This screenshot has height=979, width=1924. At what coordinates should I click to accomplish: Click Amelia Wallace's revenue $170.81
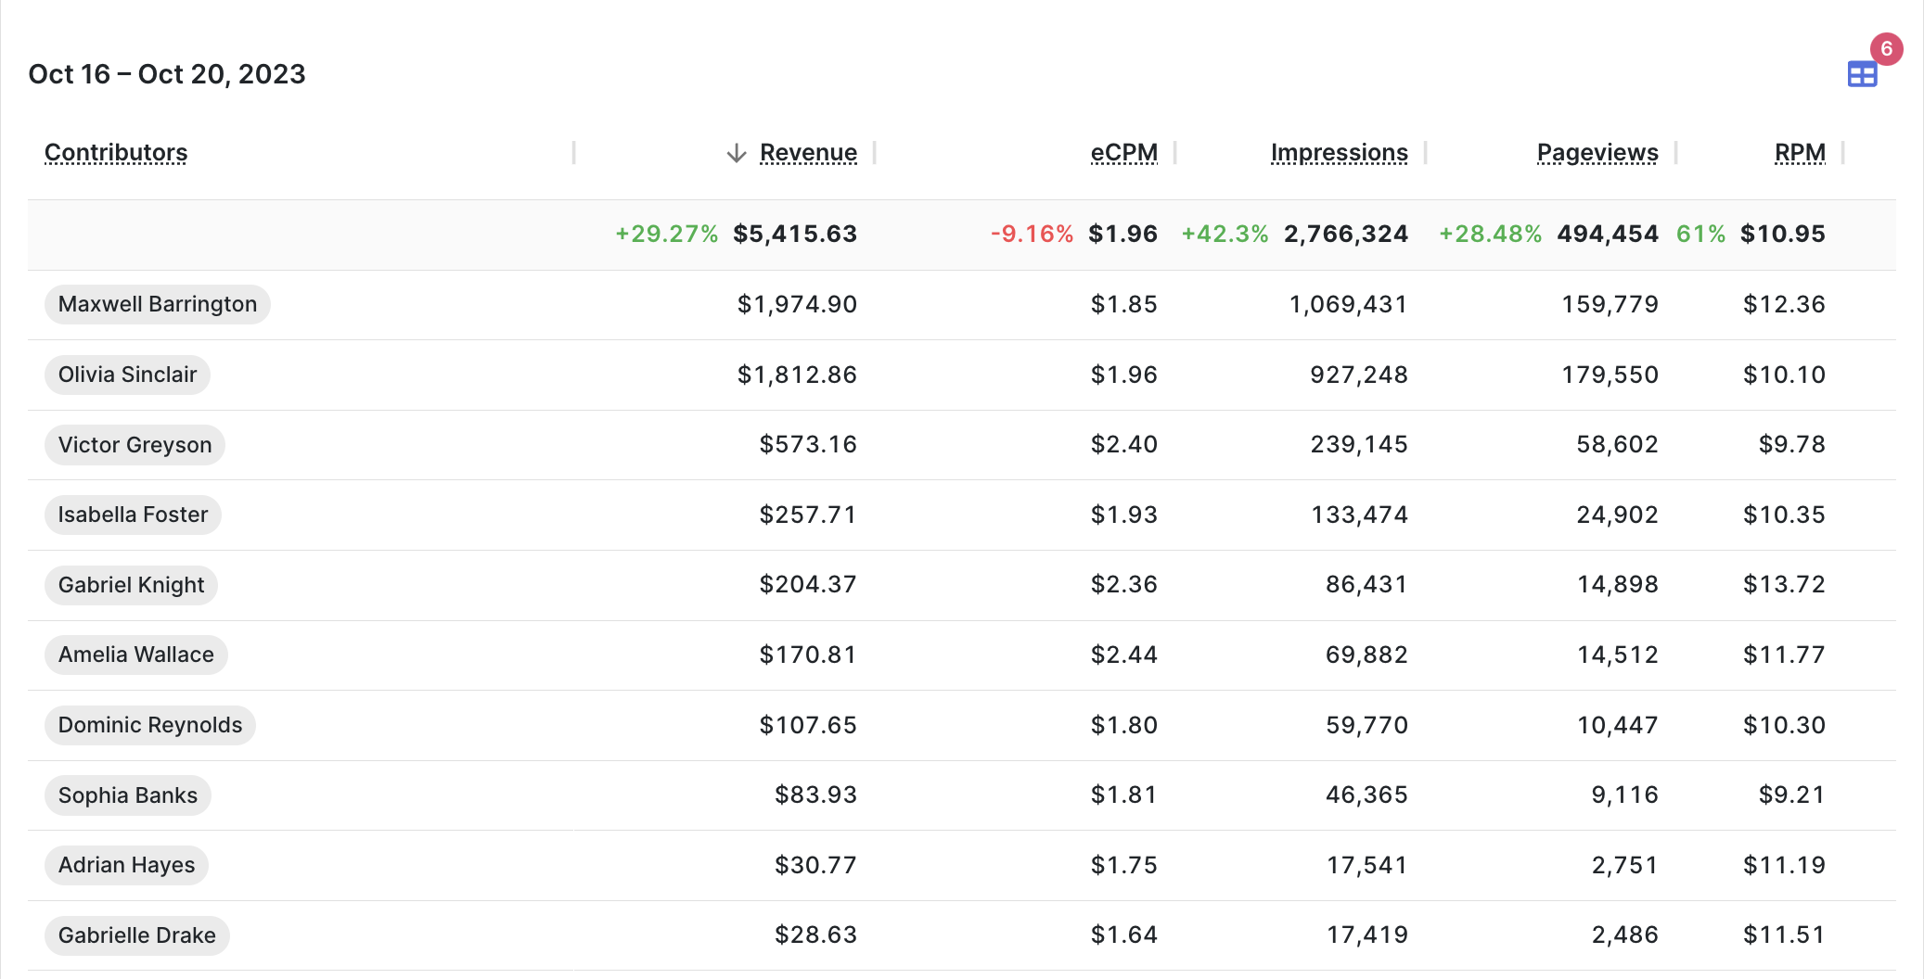(x=808, y=655)
